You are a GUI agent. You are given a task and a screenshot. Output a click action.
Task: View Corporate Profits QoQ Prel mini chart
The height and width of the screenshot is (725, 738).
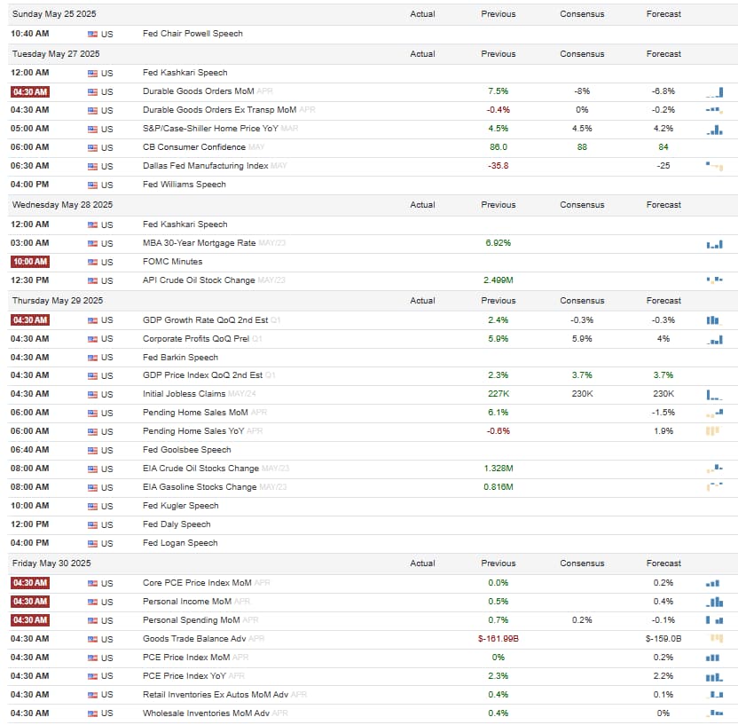(x=714, y=340)
